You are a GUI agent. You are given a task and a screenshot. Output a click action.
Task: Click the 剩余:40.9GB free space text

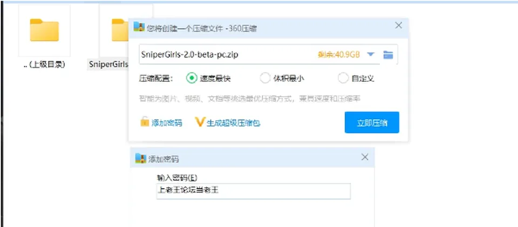pyautogui.click(x=339, y=55)
